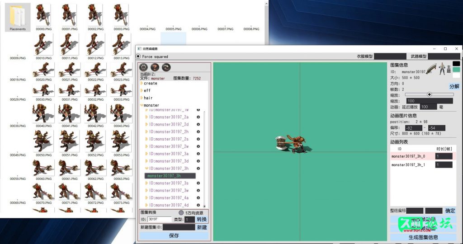The width and height of the screenshot is (463, 244).
Task: Pick the white theme color swatch
Action: click(456, 75)
